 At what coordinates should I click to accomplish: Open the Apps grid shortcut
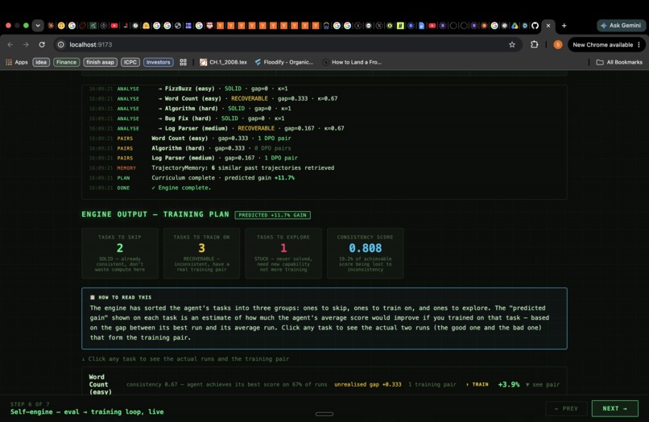(x=17, y=62)
